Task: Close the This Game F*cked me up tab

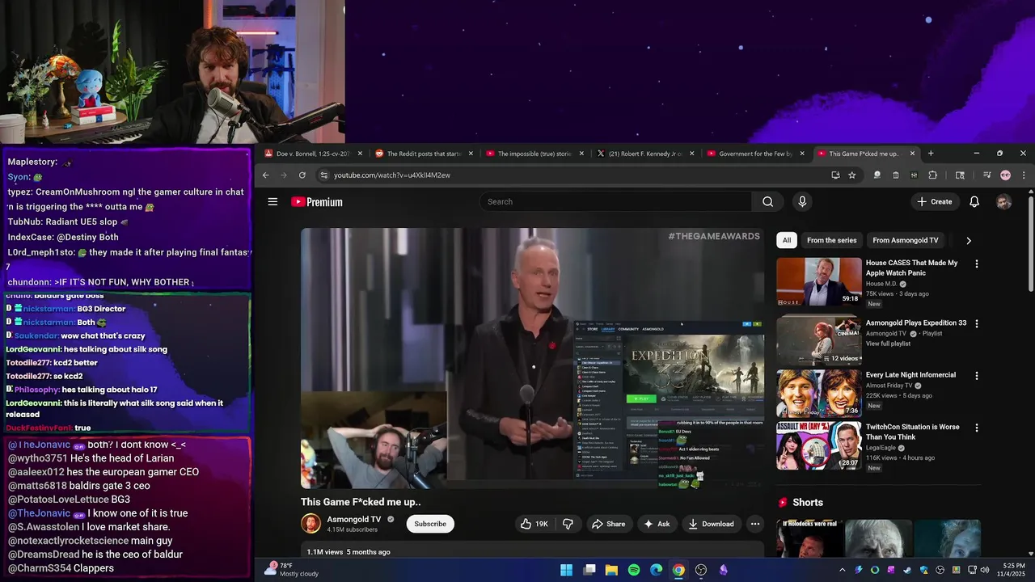Action: (912, 154)
